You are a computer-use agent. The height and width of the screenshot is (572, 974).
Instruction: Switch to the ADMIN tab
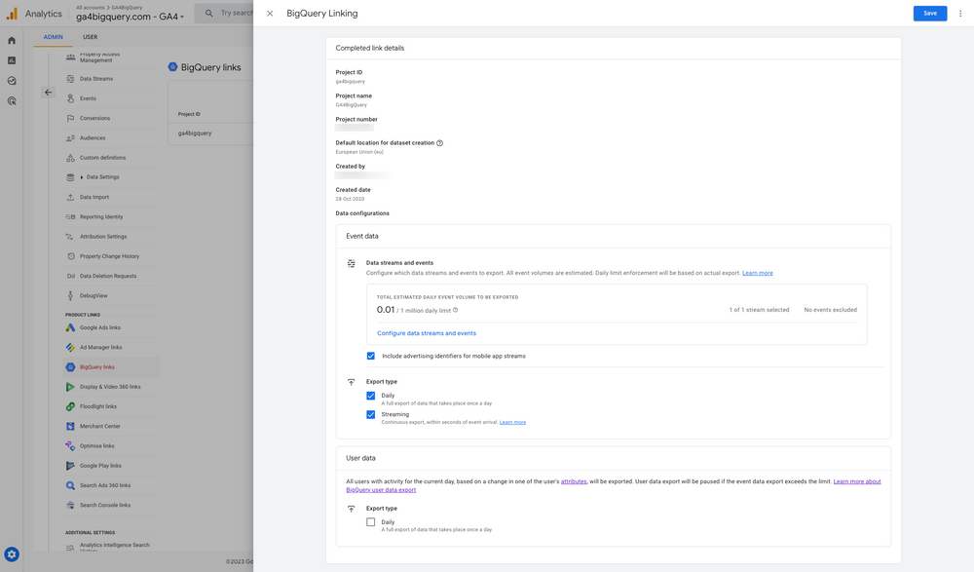point(55,36)
